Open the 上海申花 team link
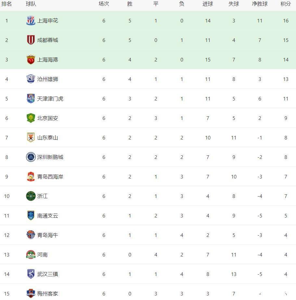The image size is (296, 300). click(47, 21)
